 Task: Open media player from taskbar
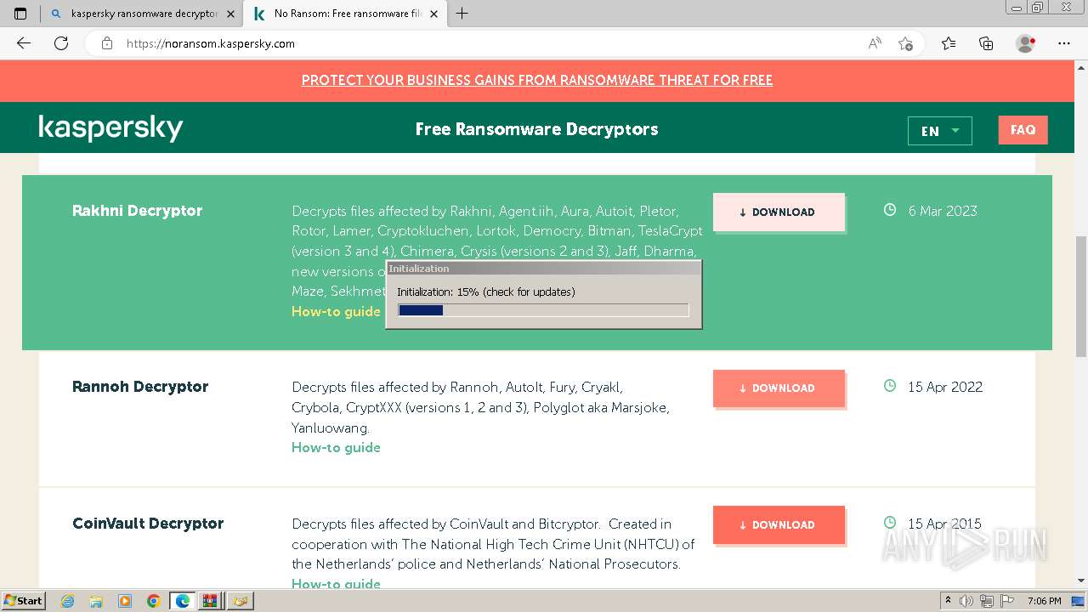[125, 601]
